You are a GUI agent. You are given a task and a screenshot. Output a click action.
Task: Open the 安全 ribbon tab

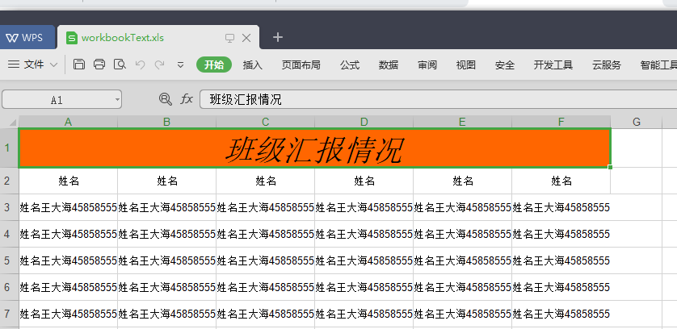click(x=505, y=65)
